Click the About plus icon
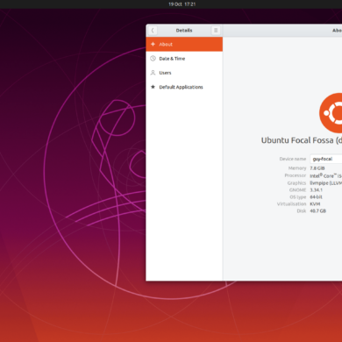The width and height of the screenshot is (342, 342). click(x=153, y=44)
